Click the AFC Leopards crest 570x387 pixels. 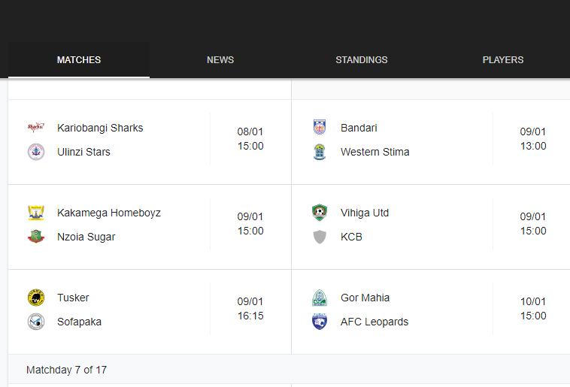[x=320, y=322]
